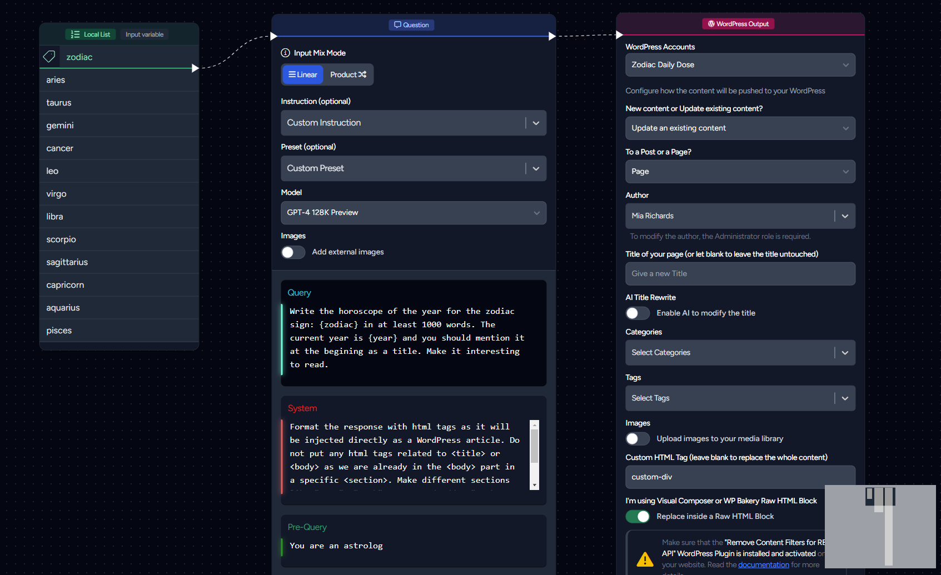Select Product input mix mode
The image size is (941, 575).
click(348, 74)
